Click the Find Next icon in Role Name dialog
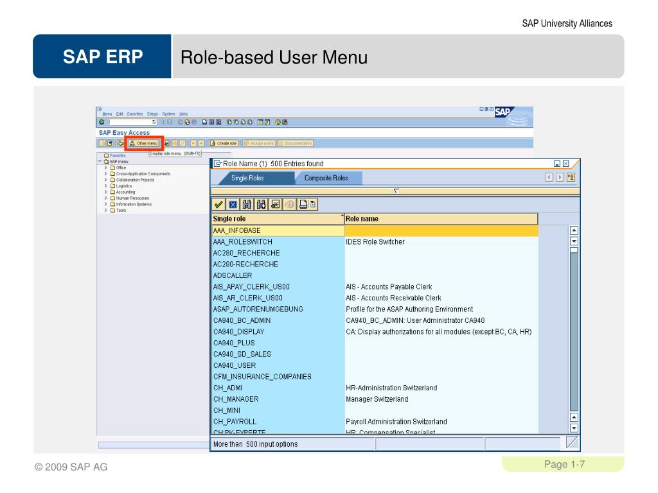 point(261,204)
